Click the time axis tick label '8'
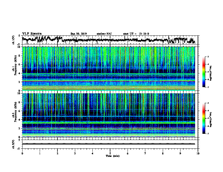Viewport: 223px width, 172px height. click(x=163, y=153)
